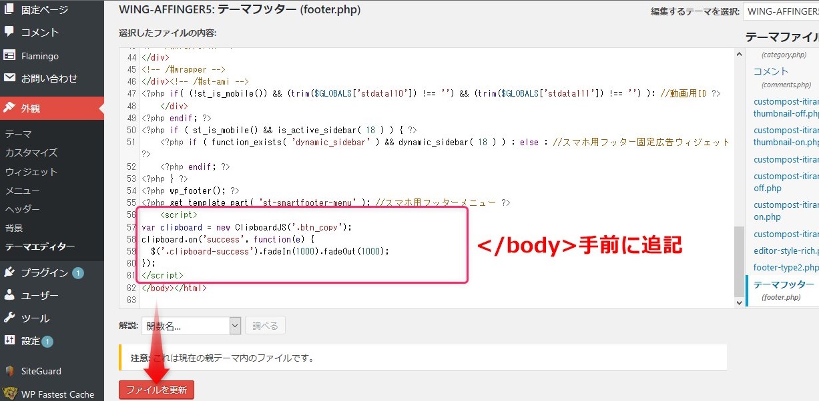
Task: Click the 調べる lookup button
Action: coord(265,326)
